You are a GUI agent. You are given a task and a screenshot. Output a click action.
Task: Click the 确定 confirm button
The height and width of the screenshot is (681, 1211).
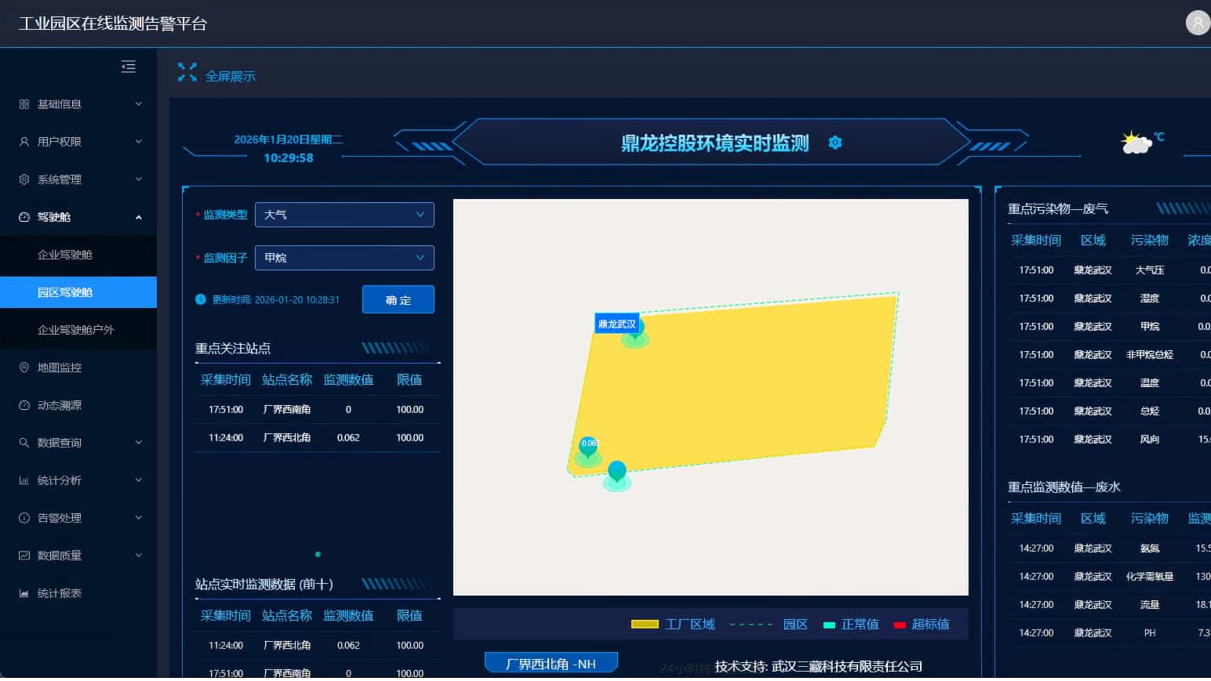click(x=398, y=299)
